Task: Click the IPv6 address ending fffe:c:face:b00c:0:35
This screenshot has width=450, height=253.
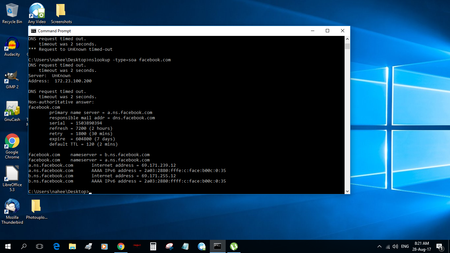Action: [185, 171]
